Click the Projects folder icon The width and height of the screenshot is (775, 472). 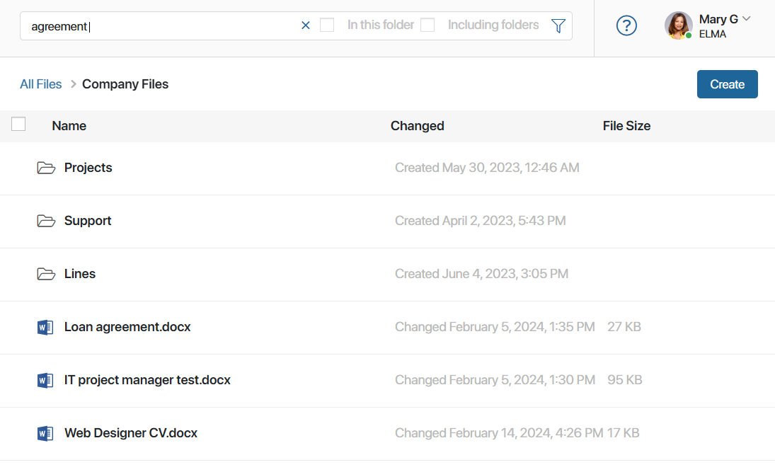click(46, 168)
